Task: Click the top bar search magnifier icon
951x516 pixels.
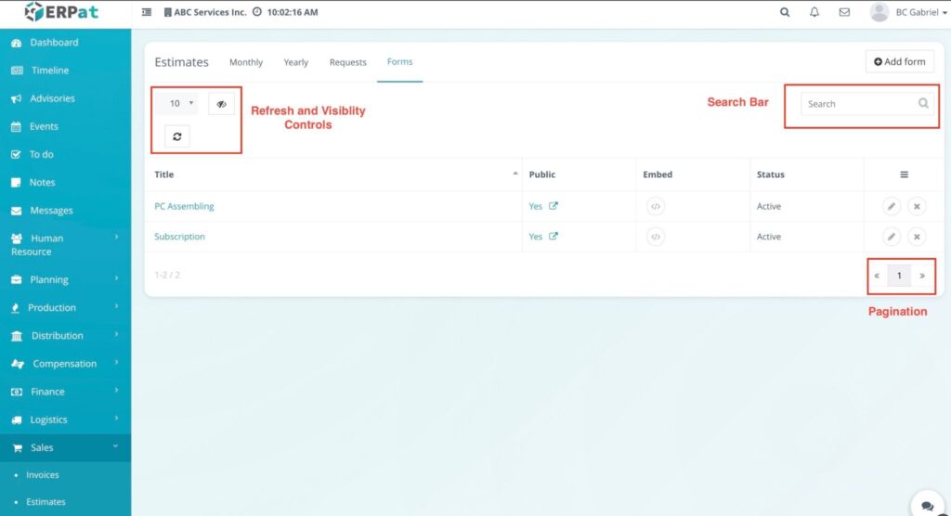Action: click(785, 13)
